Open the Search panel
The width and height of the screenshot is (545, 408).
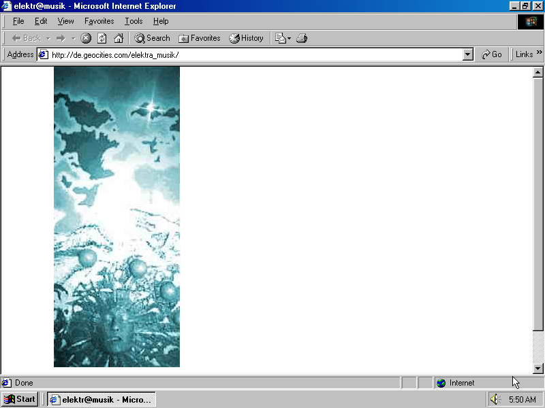[x=152, y=38]
